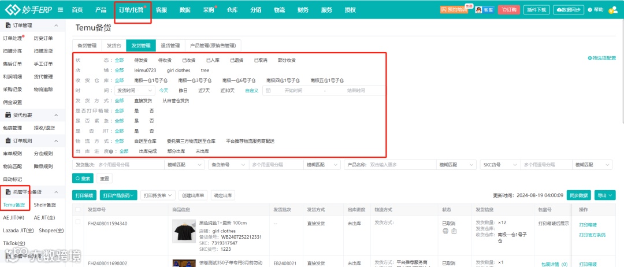Click the calendar icon in date range
Image resolution: width=624 pixels, height=267 pixels.
[268, 91]
